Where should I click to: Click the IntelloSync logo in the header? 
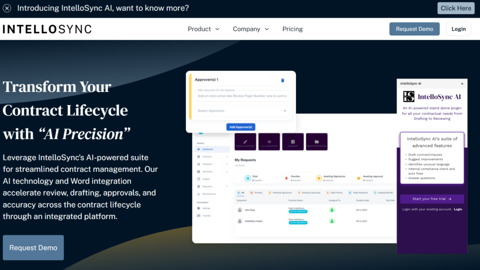pyautogui.click(x=47, y=29)
